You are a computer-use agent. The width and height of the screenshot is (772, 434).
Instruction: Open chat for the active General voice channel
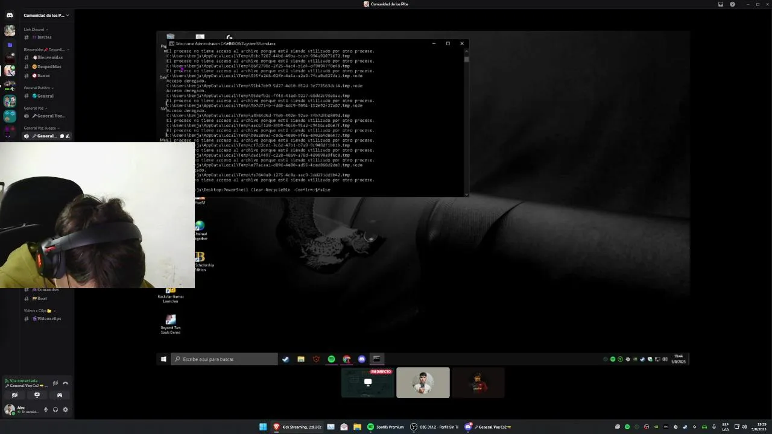(62, 136)
